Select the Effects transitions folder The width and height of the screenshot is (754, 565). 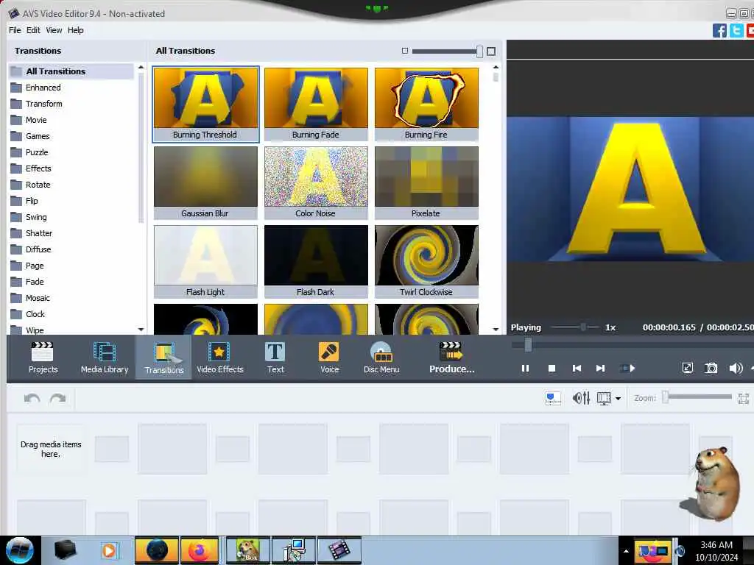(x=71, y=168)
